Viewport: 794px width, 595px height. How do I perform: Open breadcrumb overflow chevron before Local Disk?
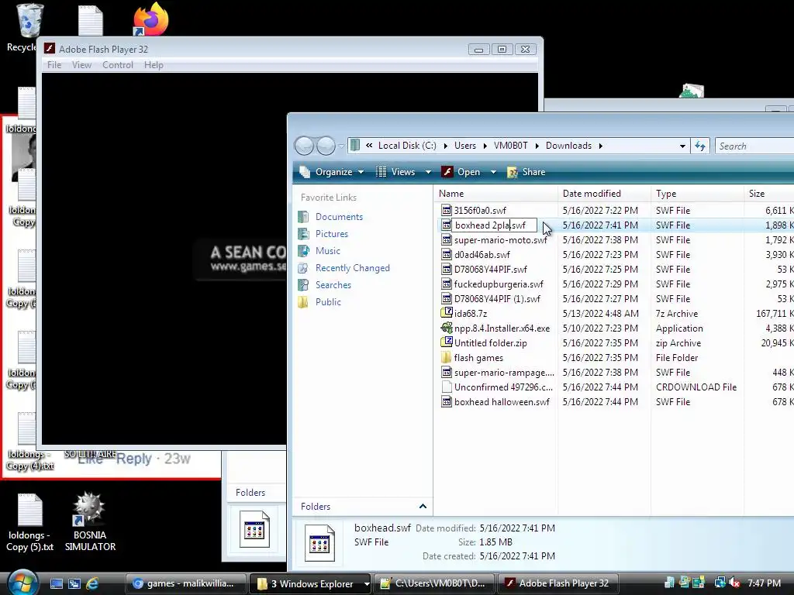point(369,145)
